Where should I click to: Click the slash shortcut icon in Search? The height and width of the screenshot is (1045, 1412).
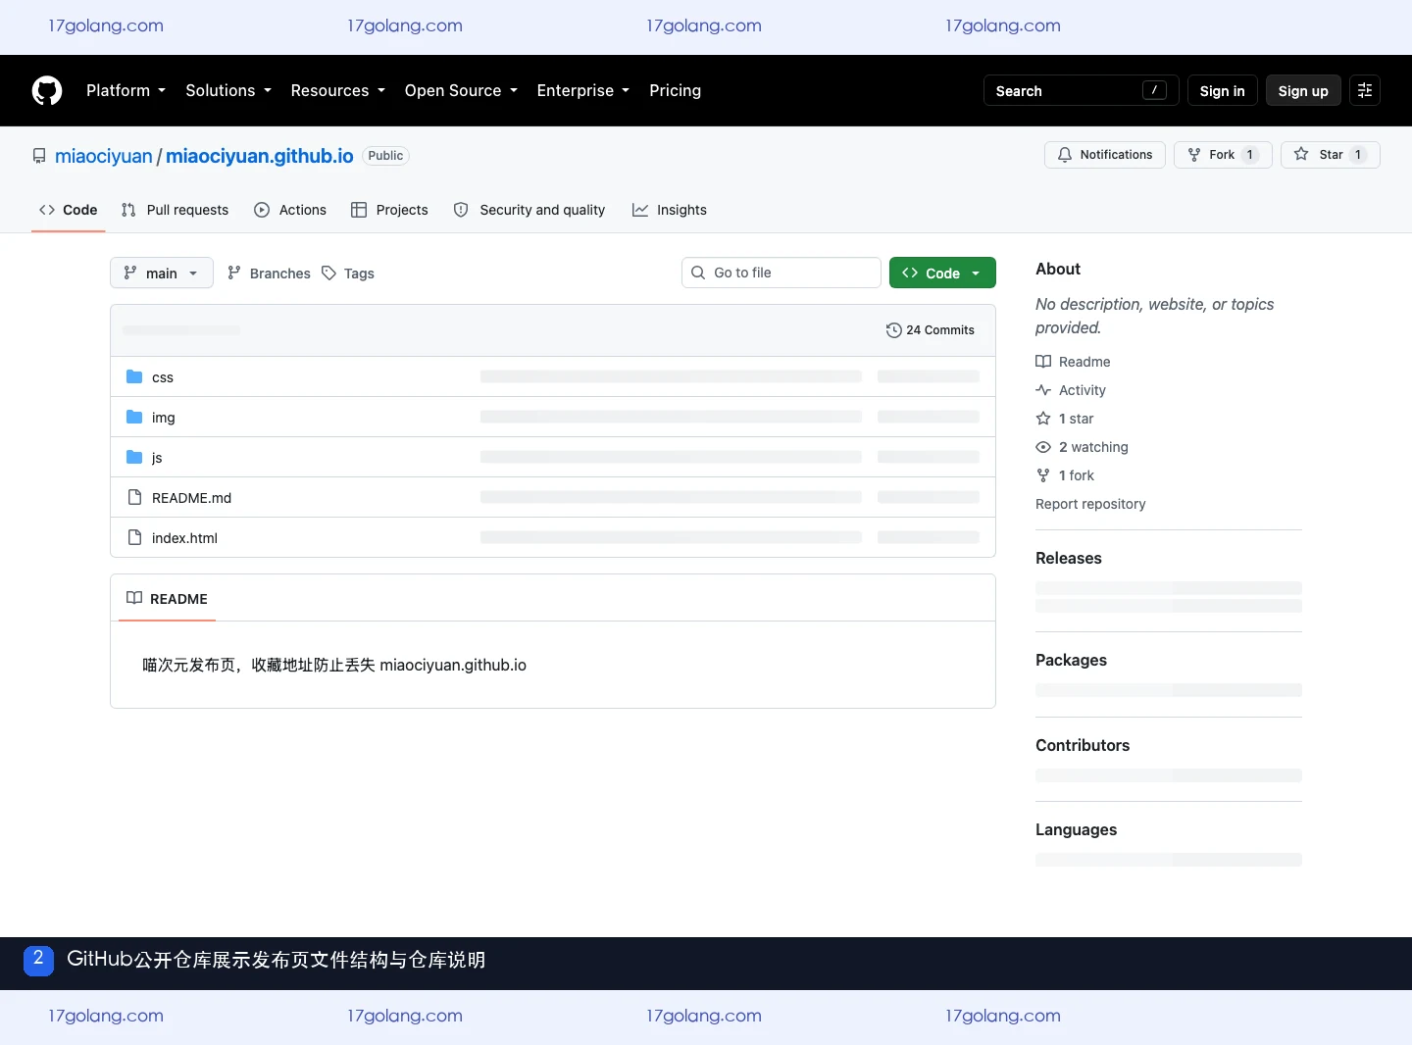[x=1155, y=90]
